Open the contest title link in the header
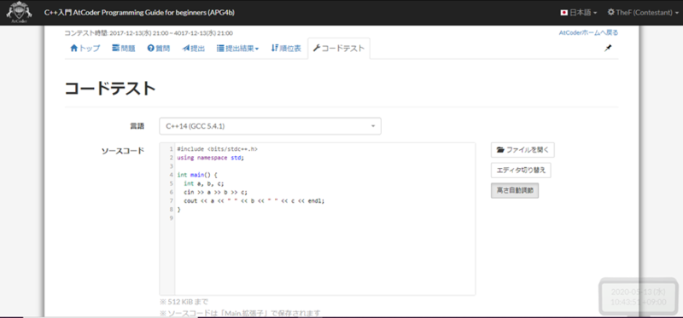 [139, 13]
